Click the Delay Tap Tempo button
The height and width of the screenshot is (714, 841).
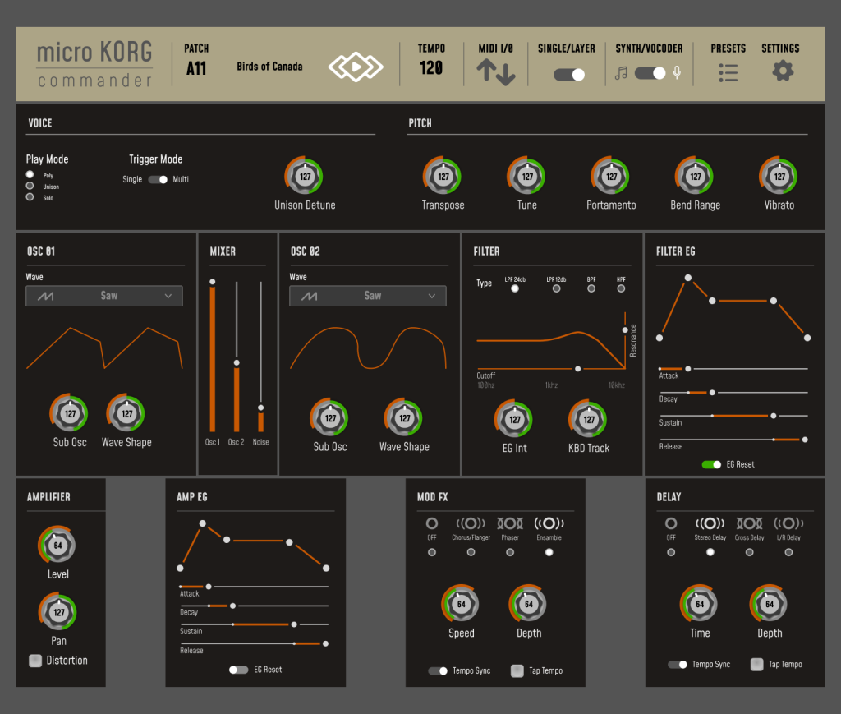tap(756, 664)
